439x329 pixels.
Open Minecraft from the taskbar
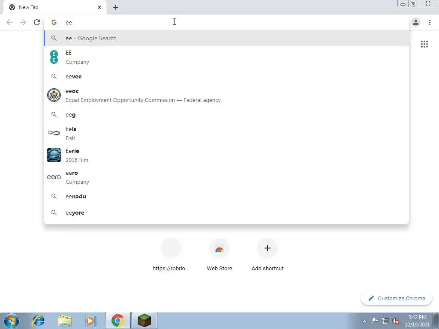point(144,320)
